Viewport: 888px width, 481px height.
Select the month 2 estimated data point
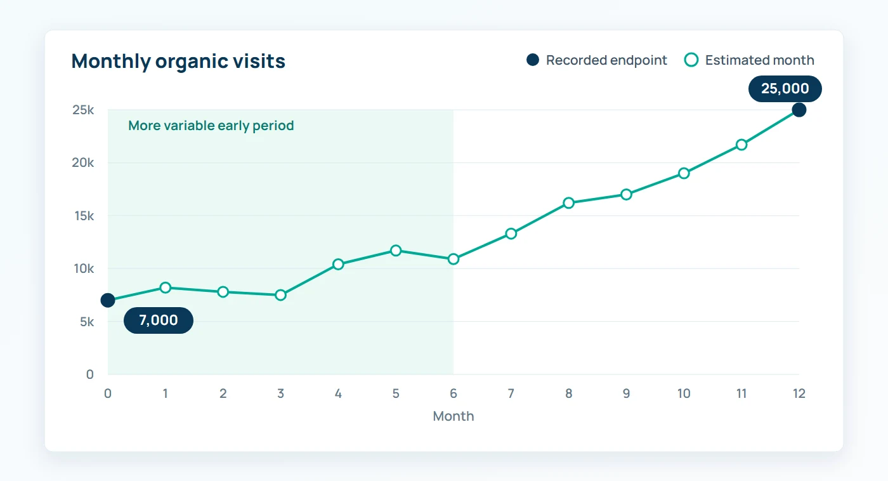click(223, 292)
